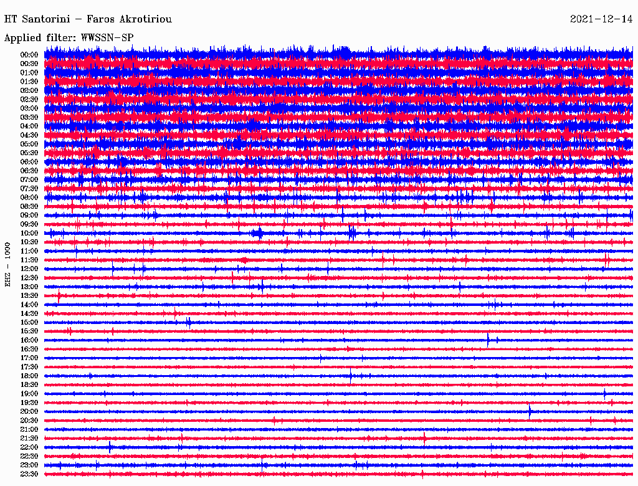
Task: Click the '10:30' time label
Action: 29,242
